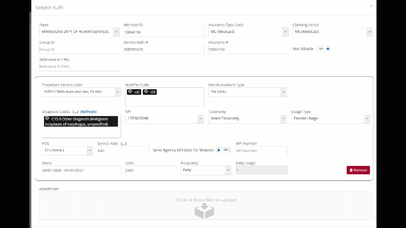Click the Reference # (TAC) field
Image resolution: width=406 pixels, height=228 pixels.
(79, 66)
